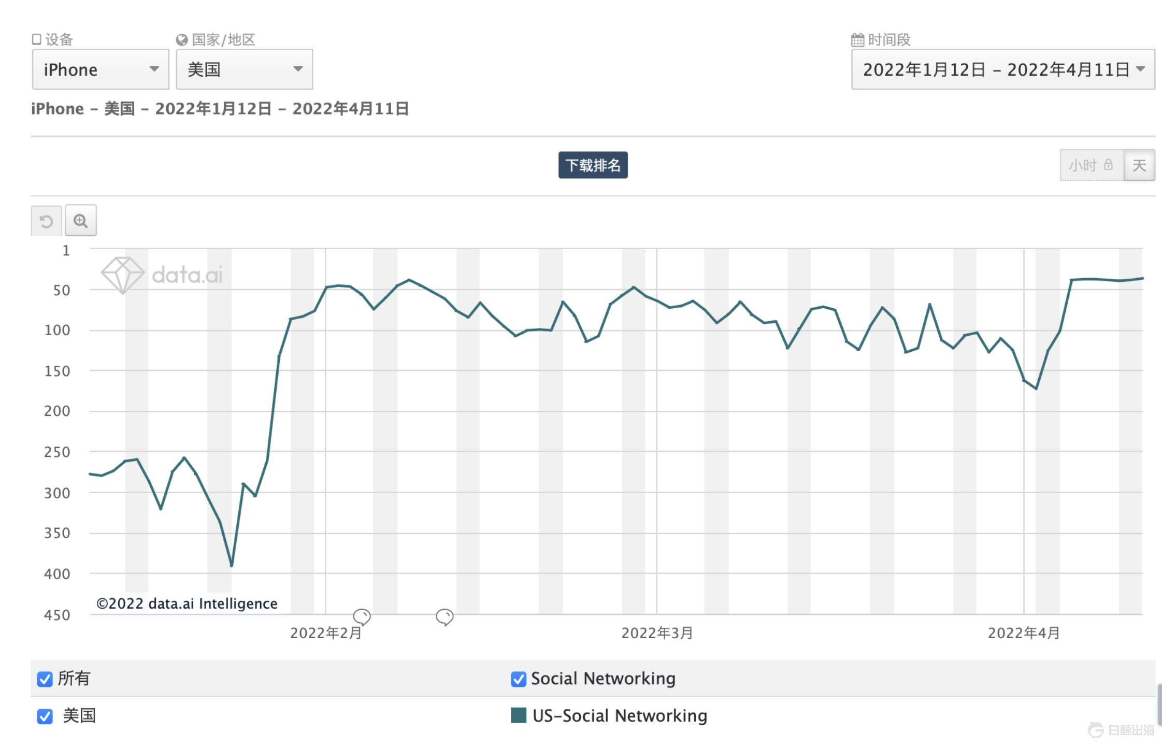Click the US-Social Networking color swatch
1162x746 pixels.
(519, 715)
